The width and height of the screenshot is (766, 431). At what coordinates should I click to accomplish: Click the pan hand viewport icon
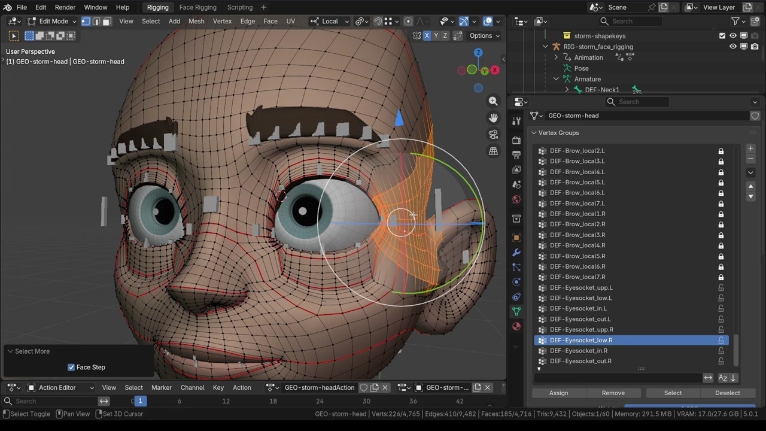click(493, 118)
